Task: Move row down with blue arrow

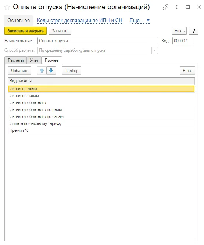Action: [51, 71]
